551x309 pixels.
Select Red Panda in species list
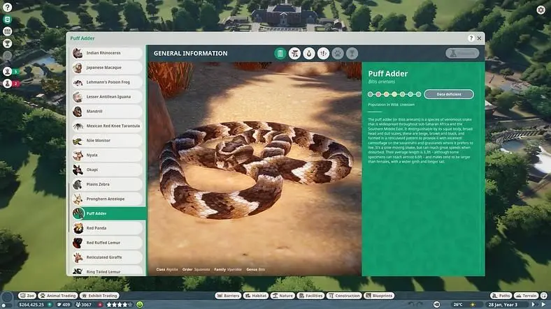click(x=108, y=228)
